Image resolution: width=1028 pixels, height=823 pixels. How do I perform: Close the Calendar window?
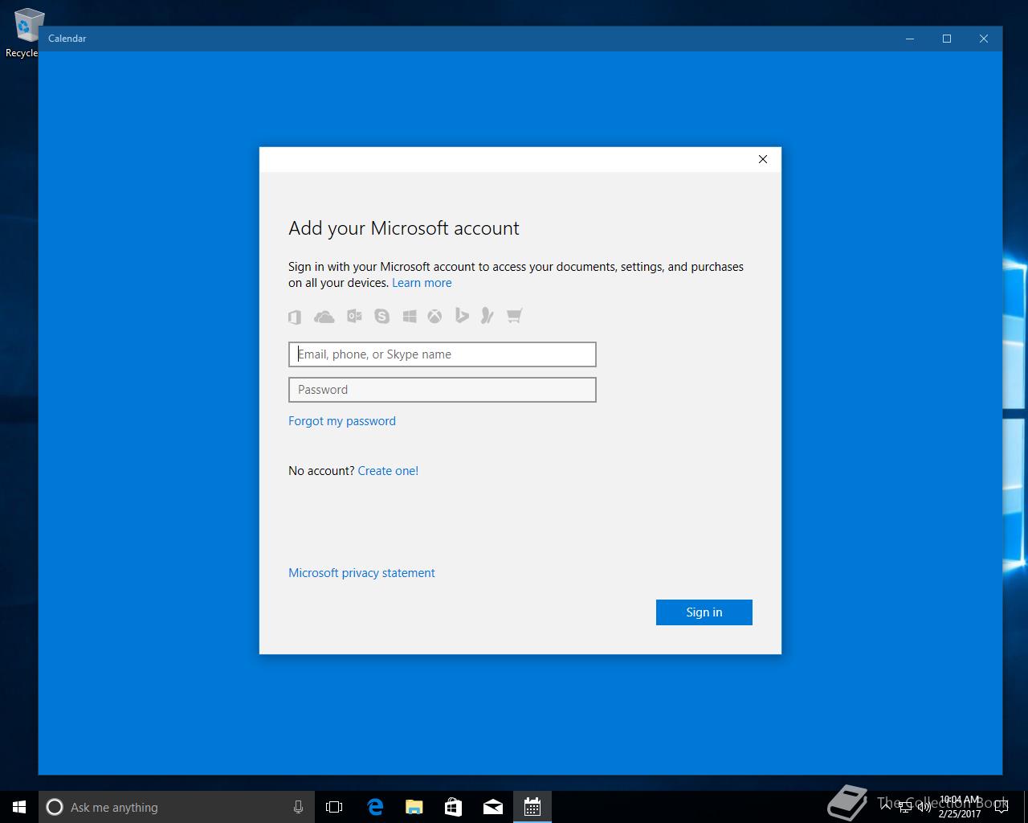(x=984, y=39)
